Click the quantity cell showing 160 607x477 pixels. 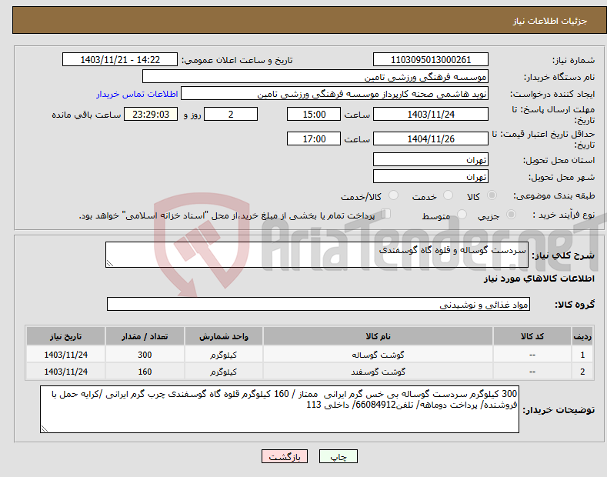tap(145, 372)
